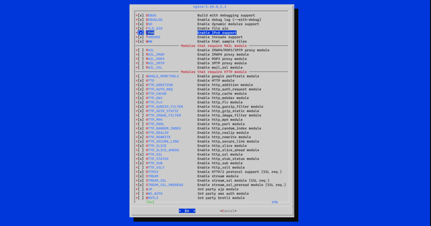Image resolution: width=431 pixels, height=226 pixels.
Task: Select the text 'Enable IPv6 support'
Action: pyautogui.click(x=217, y=33)
